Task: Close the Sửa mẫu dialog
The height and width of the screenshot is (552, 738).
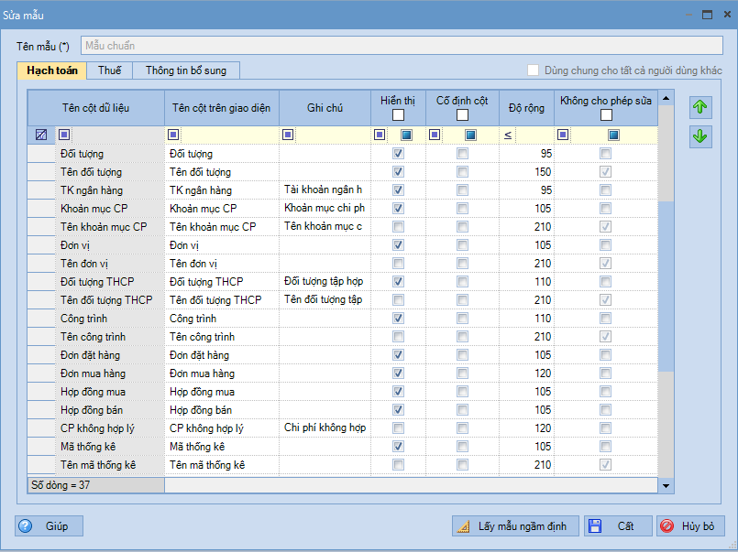Action: 727,15
